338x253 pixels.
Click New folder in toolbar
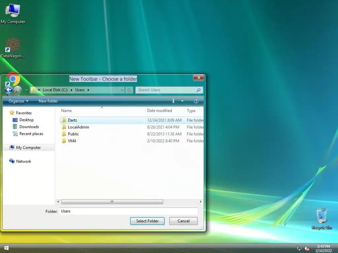(48, 101)
